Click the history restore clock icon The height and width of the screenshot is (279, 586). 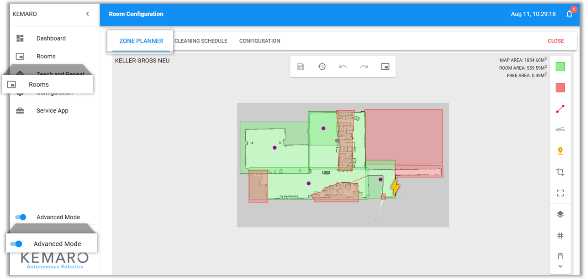322,67
